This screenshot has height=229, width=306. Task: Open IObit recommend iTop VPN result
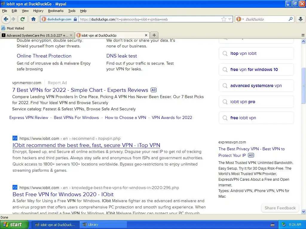(x=86, y=145)
